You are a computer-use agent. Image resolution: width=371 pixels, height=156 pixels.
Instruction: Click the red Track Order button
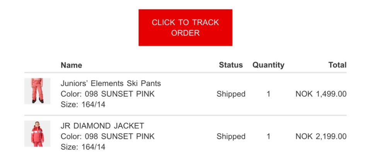click(x=185, y=27)
